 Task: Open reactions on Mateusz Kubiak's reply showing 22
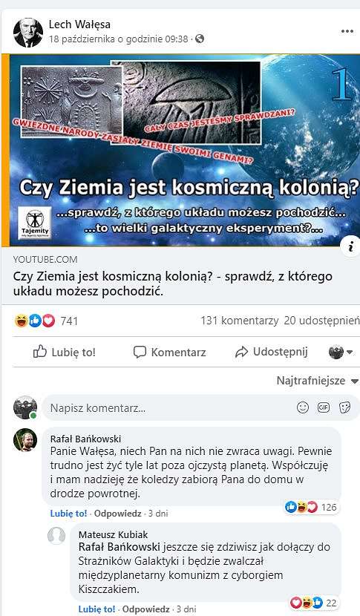tap(312, 603)
